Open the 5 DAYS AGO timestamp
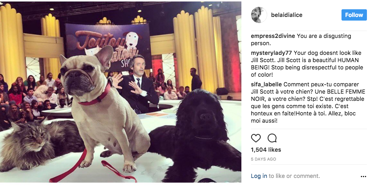Image resolution: width=375 pixels, height=186 pixels. point(263,159)
